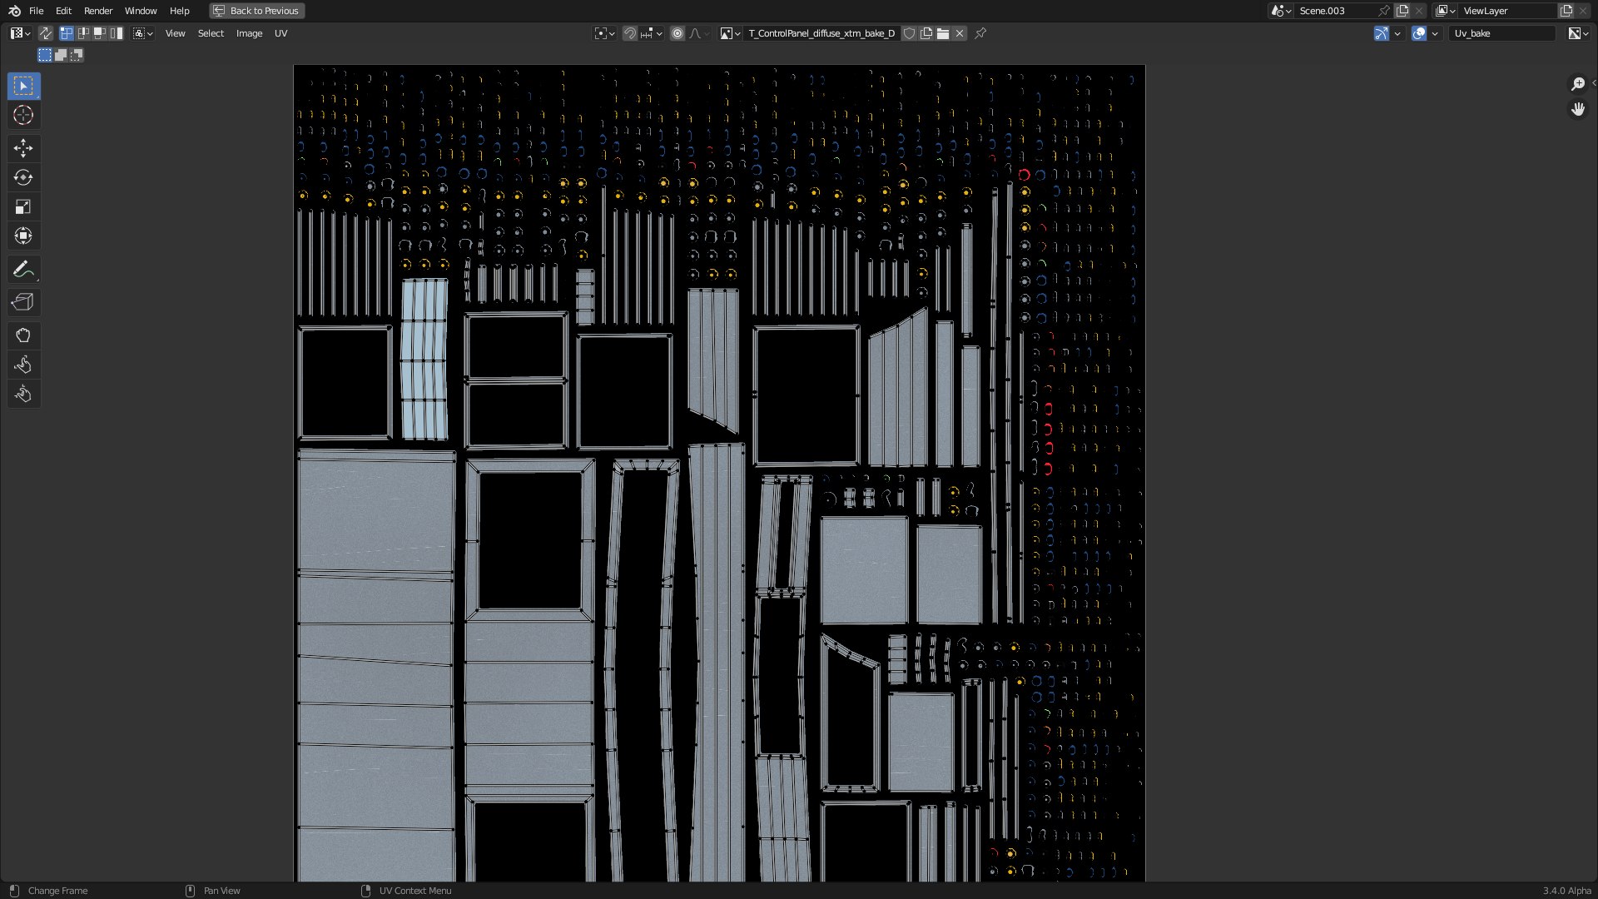Toggle proportional editing
This screenshot has height=899, width=1598.
point(677,33)
